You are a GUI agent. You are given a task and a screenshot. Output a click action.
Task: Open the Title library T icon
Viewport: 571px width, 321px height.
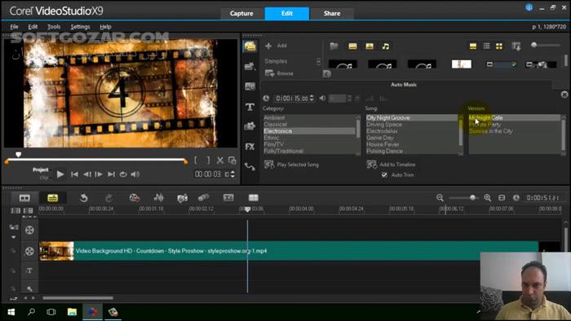tap(250, 107)
